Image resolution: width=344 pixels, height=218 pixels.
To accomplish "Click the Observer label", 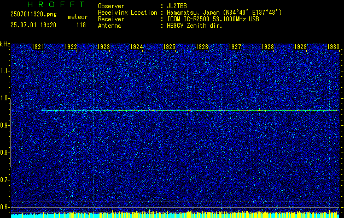I will coord(111,6).
